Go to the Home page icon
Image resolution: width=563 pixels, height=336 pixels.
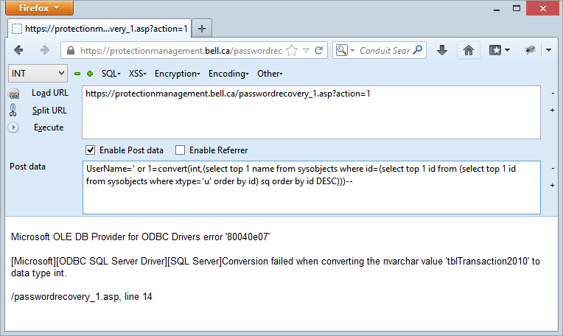(468, 50)
